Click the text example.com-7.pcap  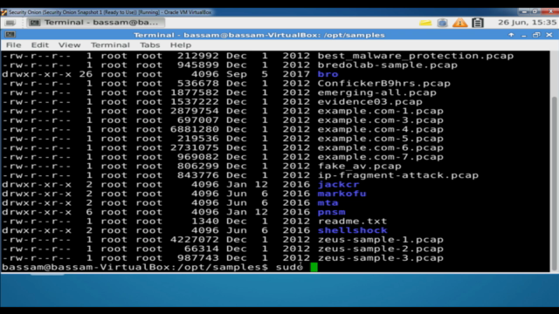point(381,157)
